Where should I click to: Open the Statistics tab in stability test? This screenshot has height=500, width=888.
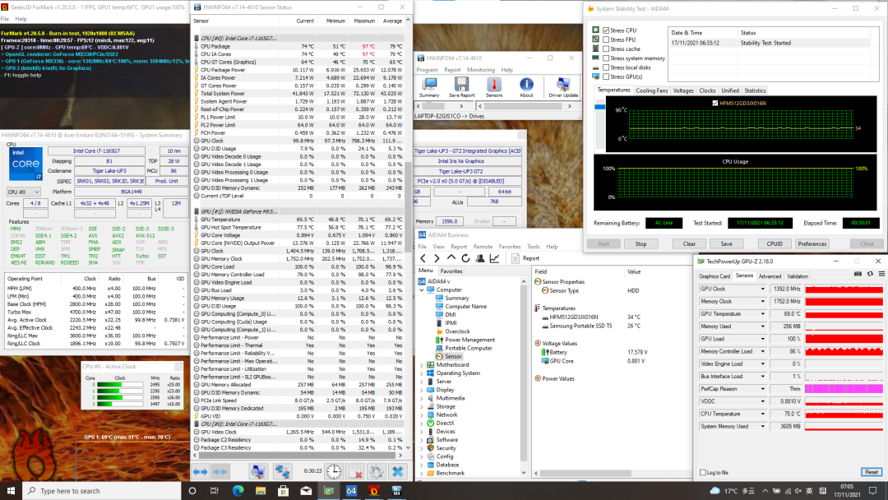tap(755, 90)
